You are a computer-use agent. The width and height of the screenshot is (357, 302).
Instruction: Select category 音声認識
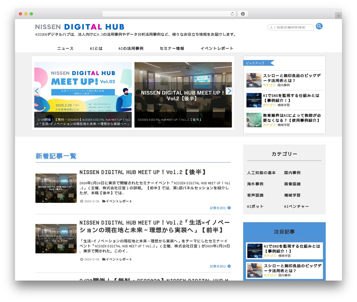[x=255, y=195]
